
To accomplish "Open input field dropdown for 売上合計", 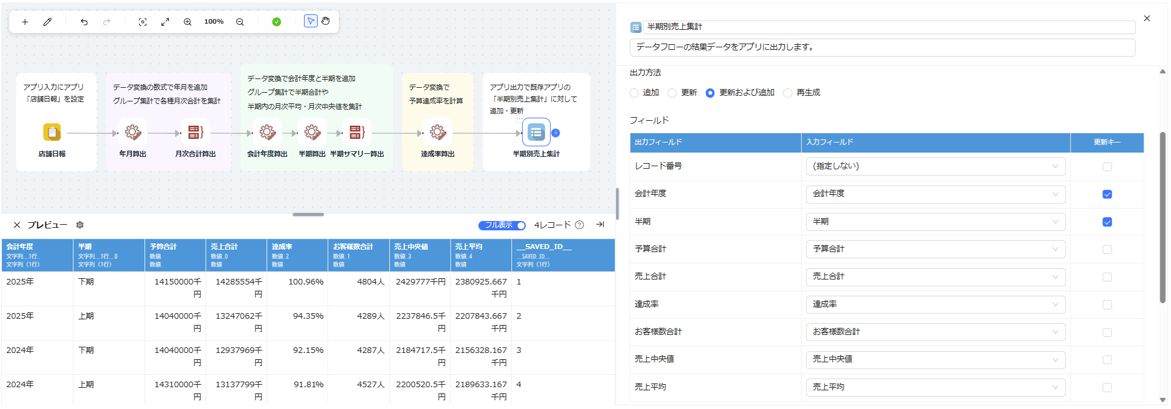I will [936, 276].
